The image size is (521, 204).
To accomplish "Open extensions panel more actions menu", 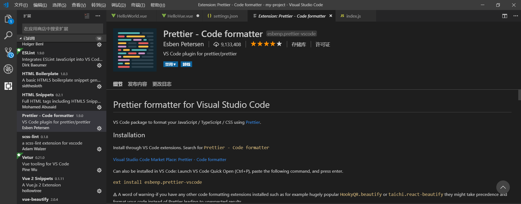I will [x=98, y=16].
